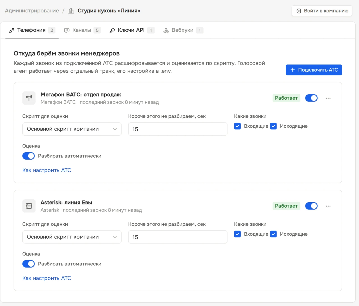Click the Вебхуки webhook icon

[166, 30]
